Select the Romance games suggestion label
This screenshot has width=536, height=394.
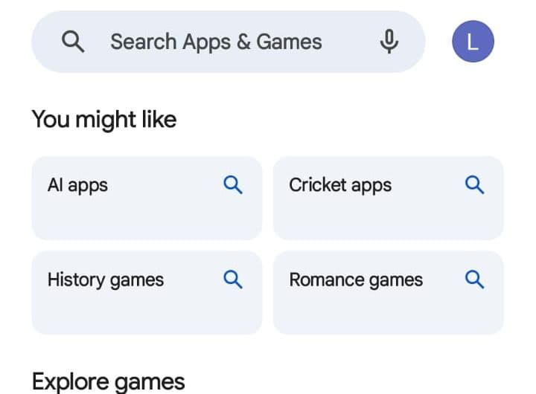coord(356,280)
